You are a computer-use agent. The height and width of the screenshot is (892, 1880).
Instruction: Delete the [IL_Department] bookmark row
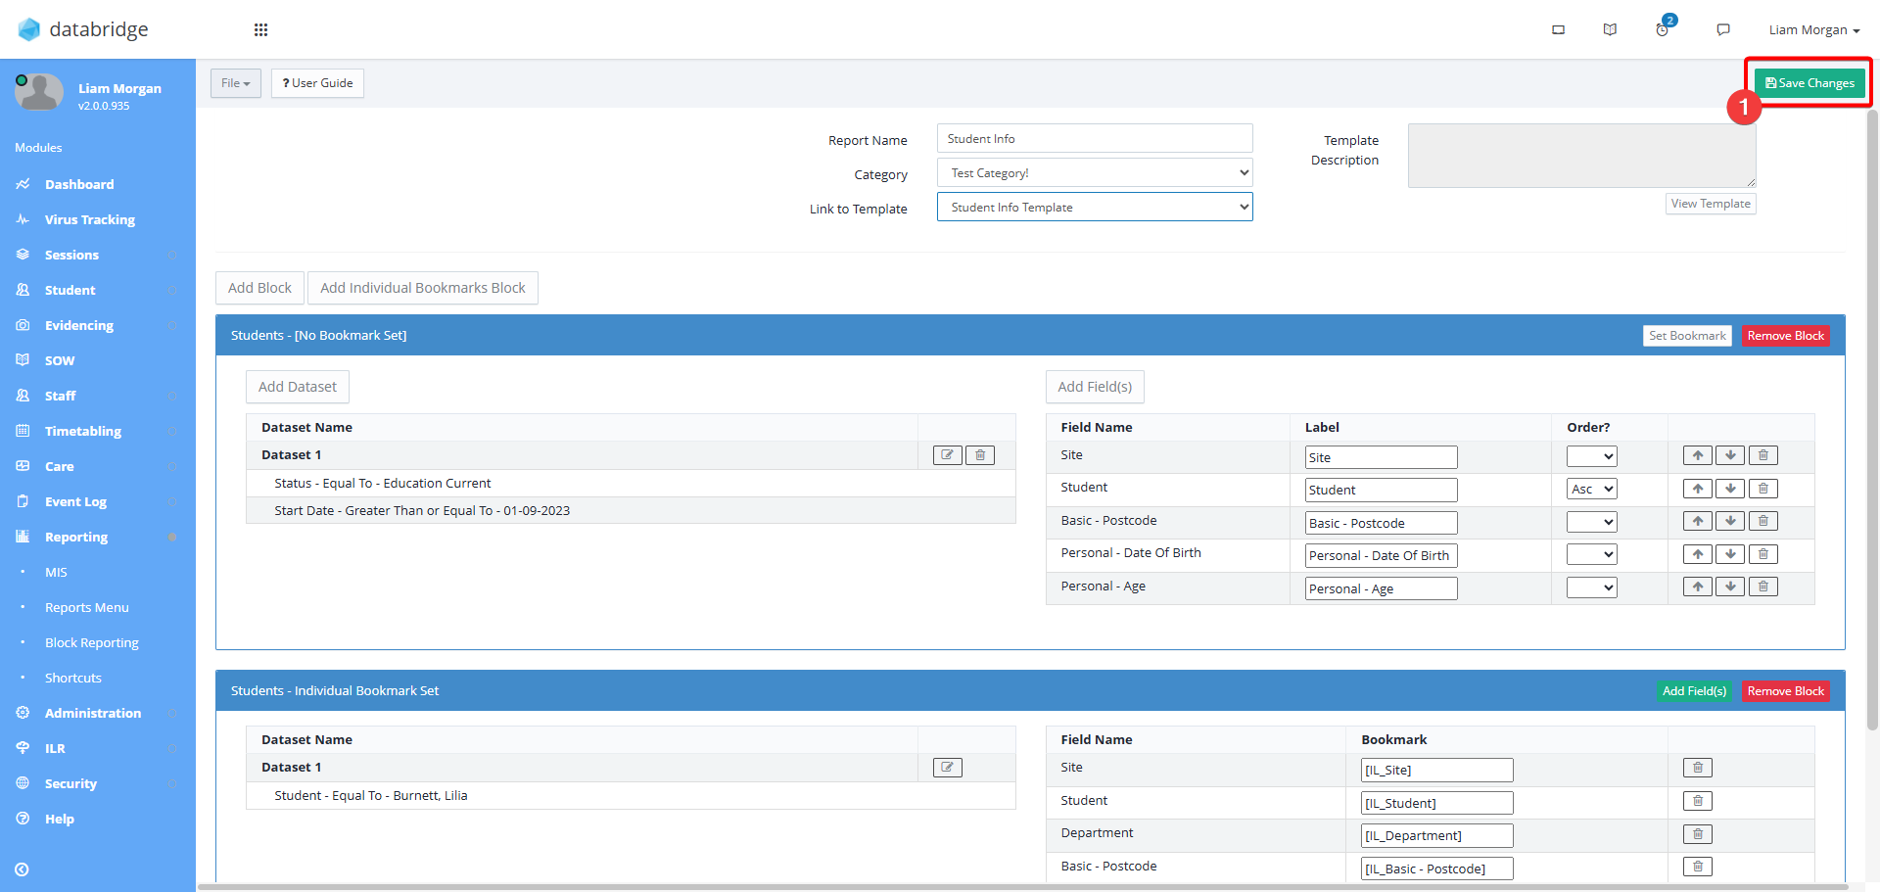click(x=1698, y=834)
